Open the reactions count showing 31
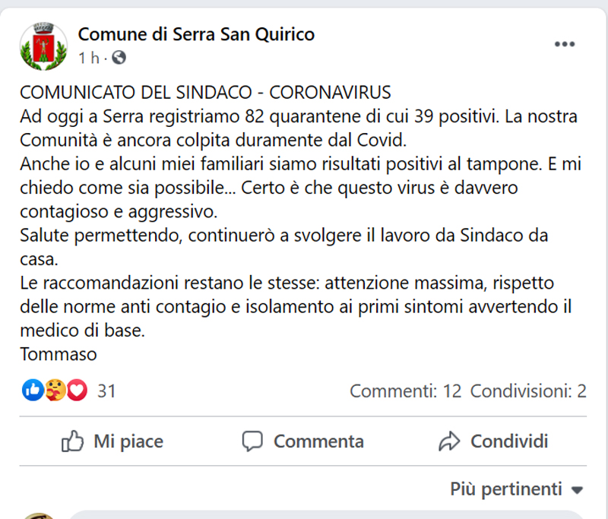 [106, 391]
